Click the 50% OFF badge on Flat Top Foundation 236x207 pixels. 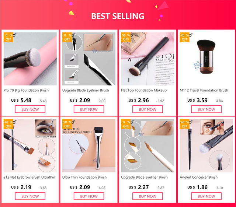pyautogui.click(x=126, y=37)
